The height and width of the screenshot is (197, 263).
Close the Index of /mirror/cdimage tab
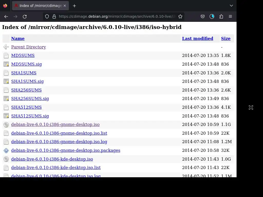[65, 6]
